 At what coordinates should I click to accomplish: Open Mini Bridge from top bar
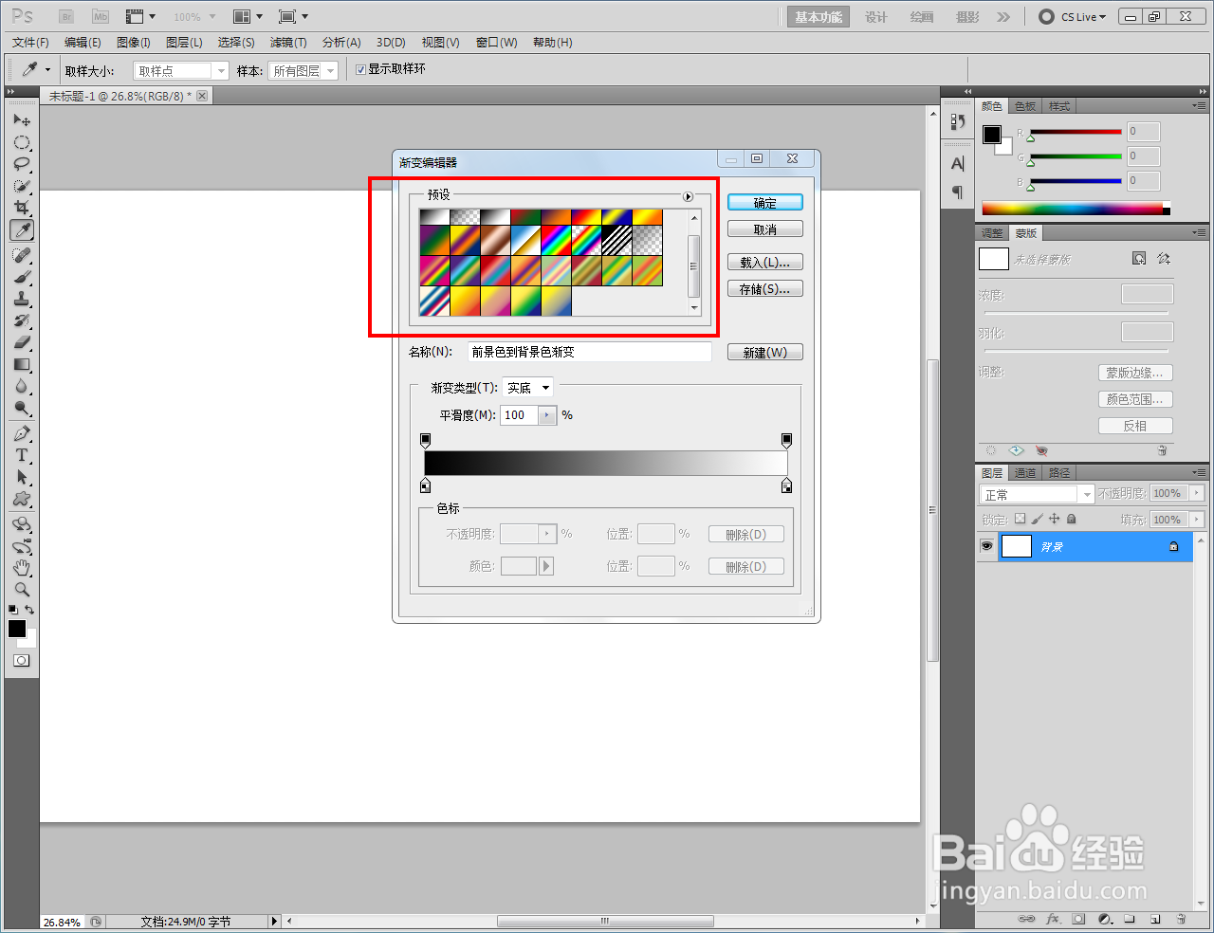pyautogui.click(x=100, y=16)
